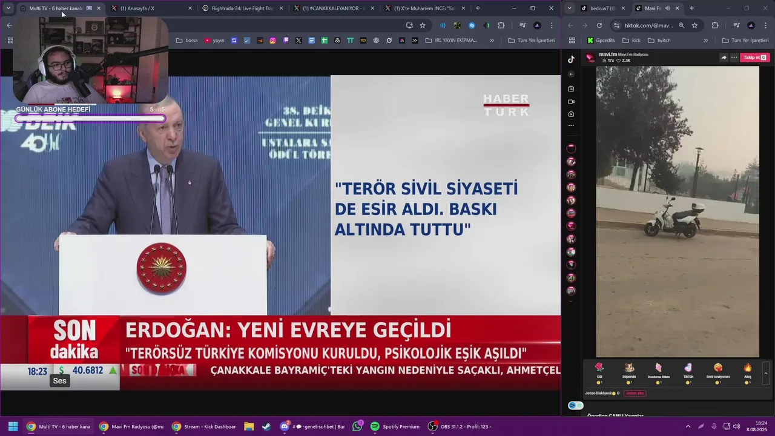Share the mavi.fm live stream

point(724,58)
